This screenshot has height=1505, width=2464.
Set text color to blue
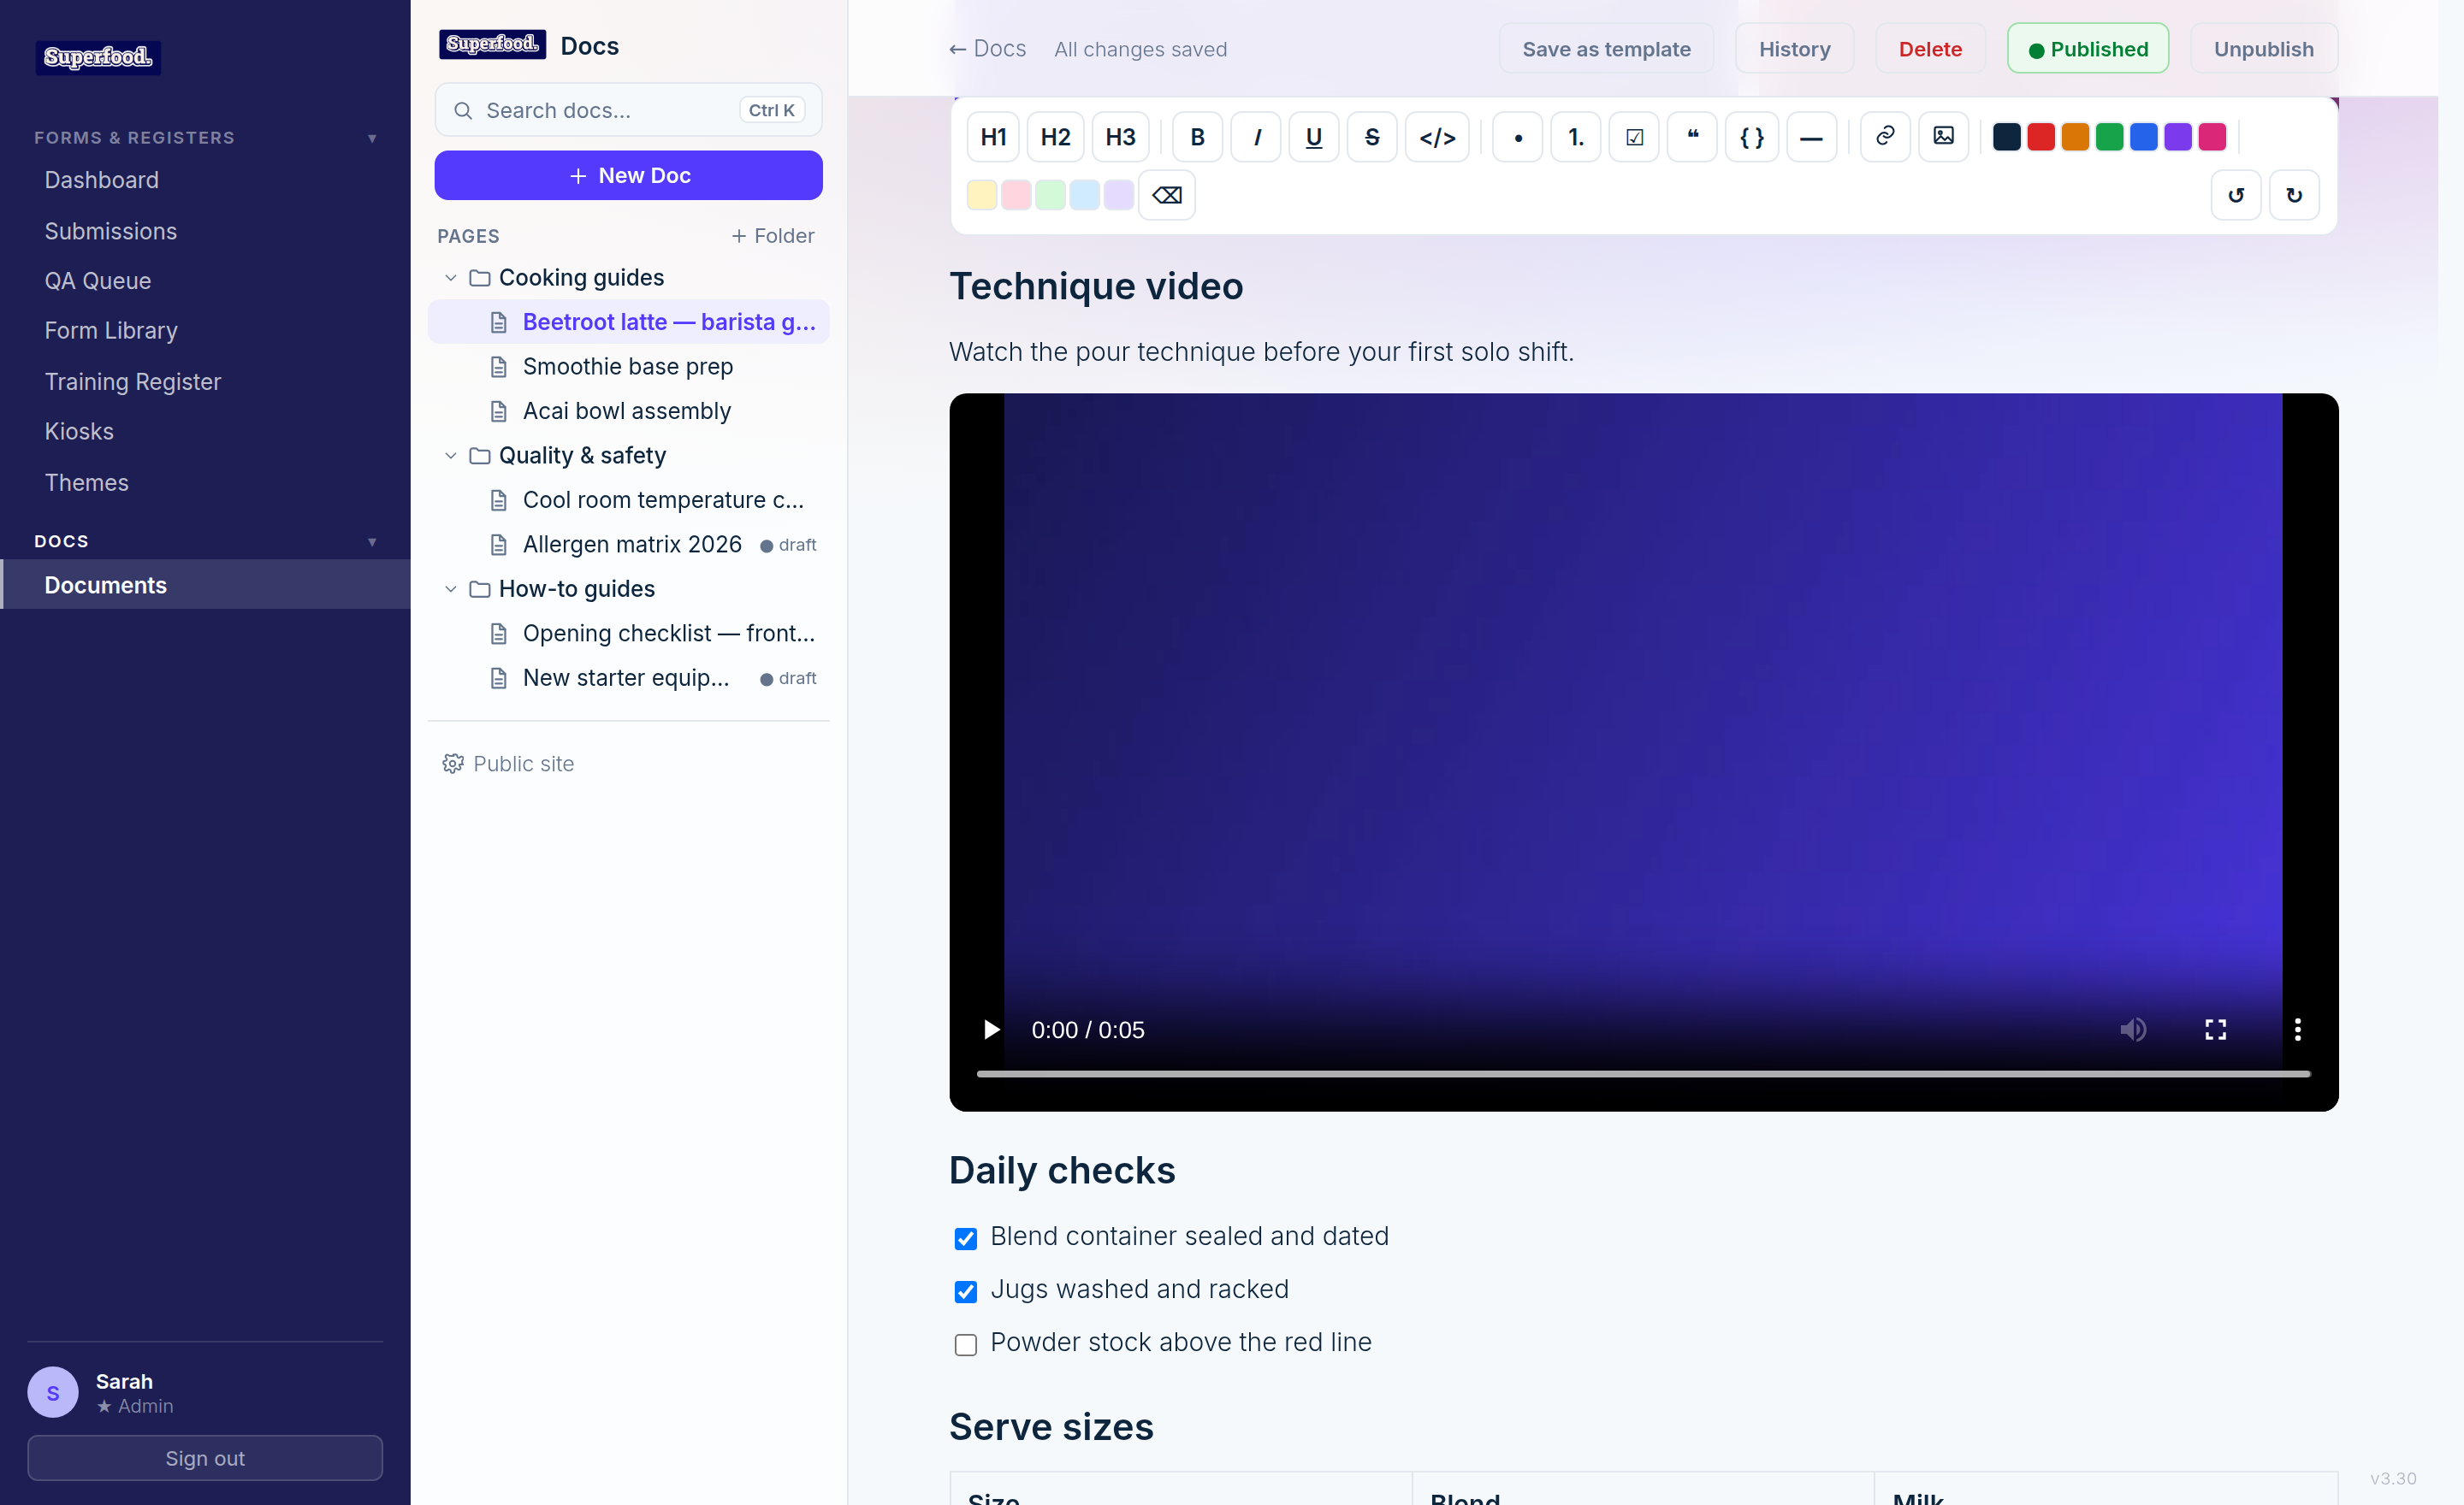click(x=2143, y=137)
